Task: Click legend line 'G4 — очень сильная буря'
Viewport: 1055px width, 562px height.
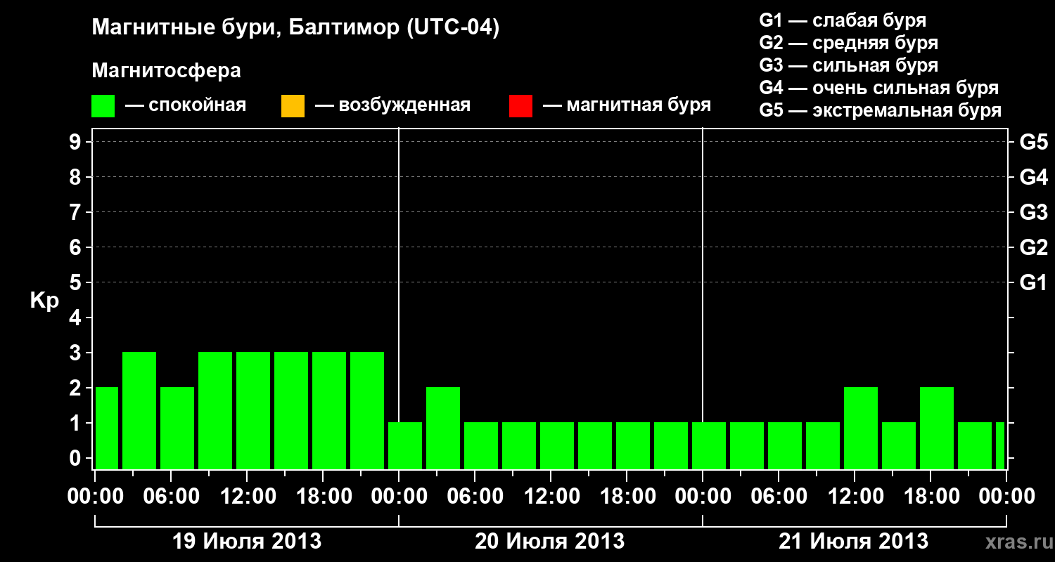Action: [878, 88]
